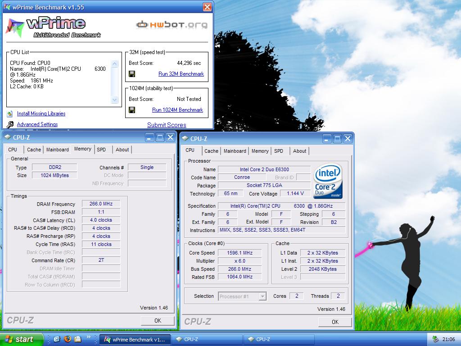Open Cache tab in right CPU-Z
Screen dimensions: 461x346
[x=212, y=151]
